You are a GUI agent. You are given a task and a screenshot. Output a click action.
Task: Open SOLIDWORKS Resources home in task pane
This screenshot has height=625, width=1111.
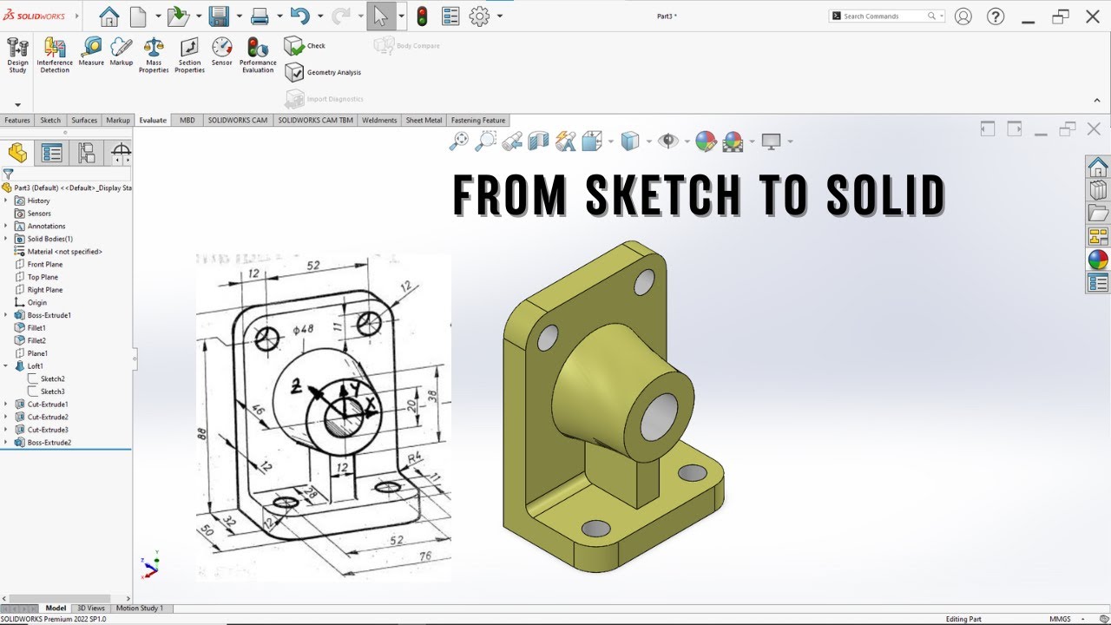click(1098, 166)
